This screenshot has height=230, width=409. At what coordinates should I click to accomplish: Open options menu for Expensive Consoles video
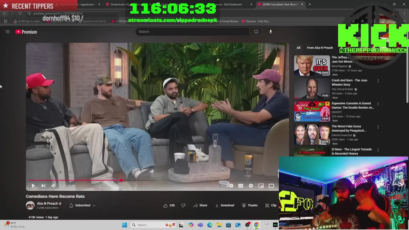[378, 104]
